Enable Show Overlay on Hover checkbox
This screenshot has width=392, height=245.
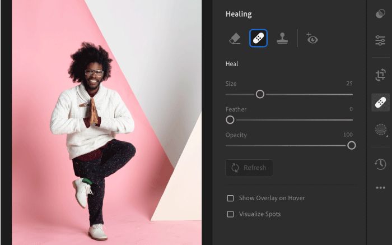[x=230, y=198]
